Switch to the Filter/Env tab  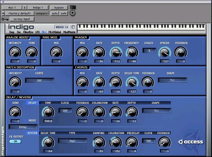28,32
